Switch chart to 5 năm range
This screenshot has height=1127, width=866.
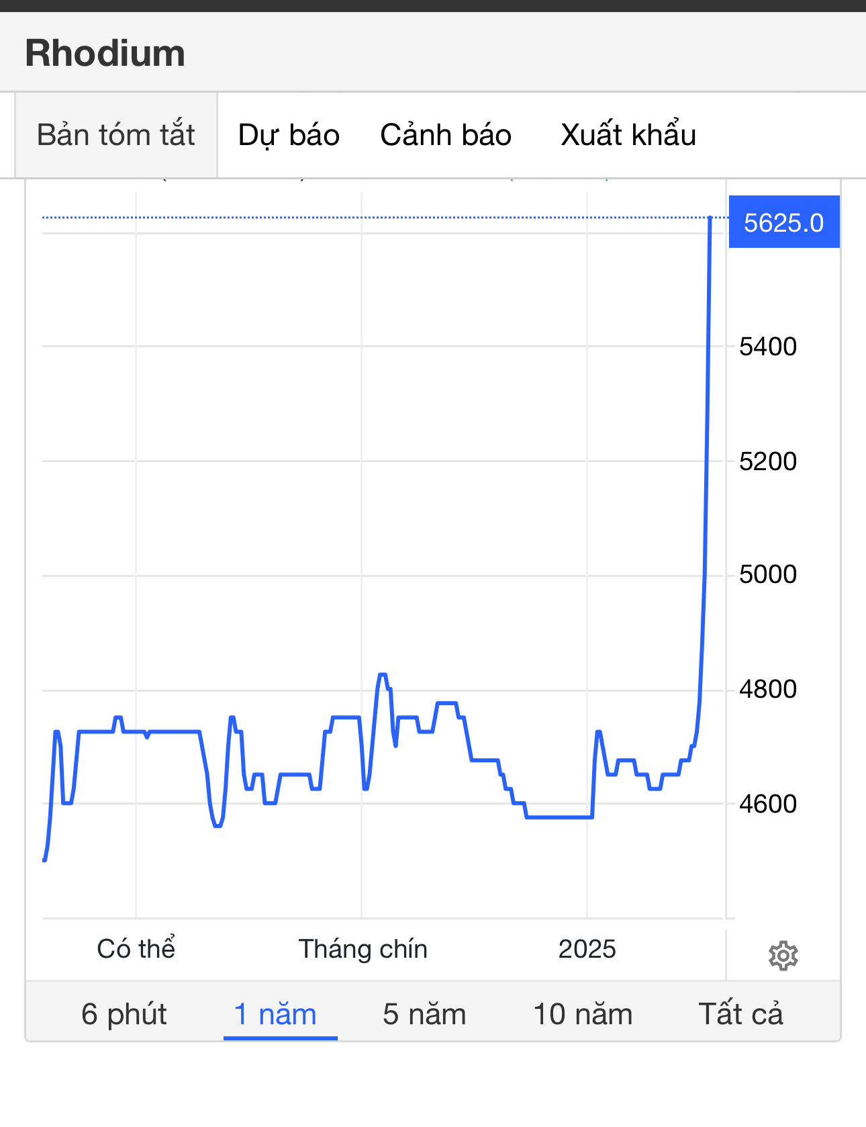[424, 1013]
